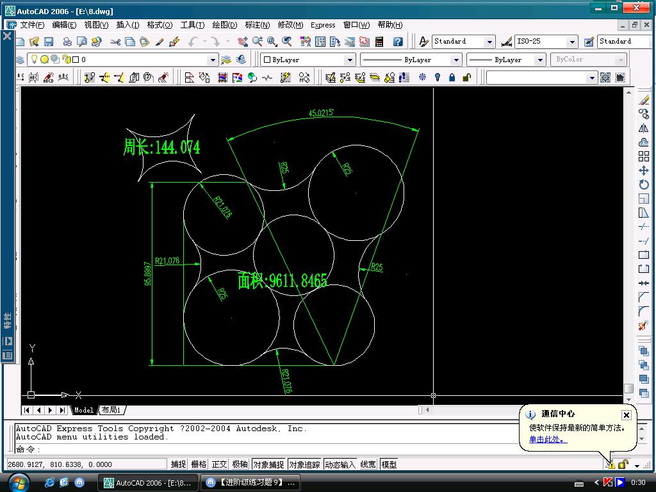Screen dimensions: 656x492
Task: Toggle 线宽 lineweight display
Action: pyautogui.click(x=368, y=464)
